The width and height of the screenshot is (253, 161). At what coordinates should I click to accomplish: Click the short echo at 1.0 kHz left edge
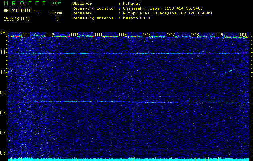pyautogui.click(x=10, y=71)
